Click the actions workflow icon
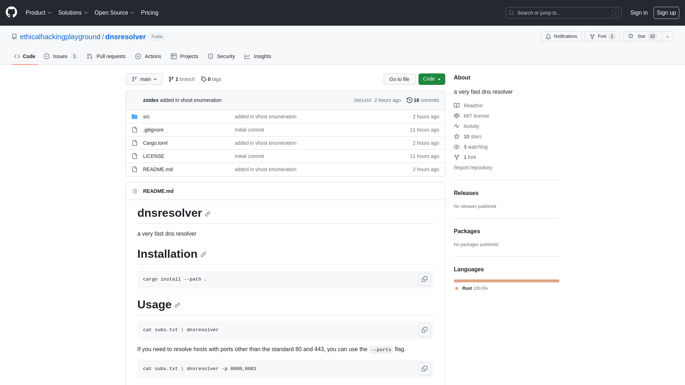The width and height of the screenshot is (685, 385). (138, 56)
